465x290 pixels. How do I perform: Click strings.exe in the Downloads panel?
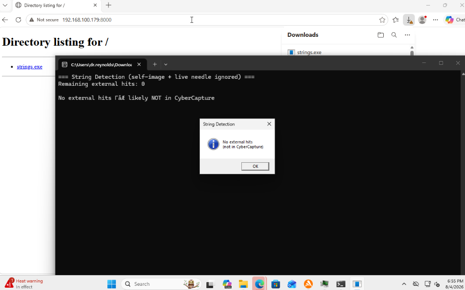tap(309, 52)
